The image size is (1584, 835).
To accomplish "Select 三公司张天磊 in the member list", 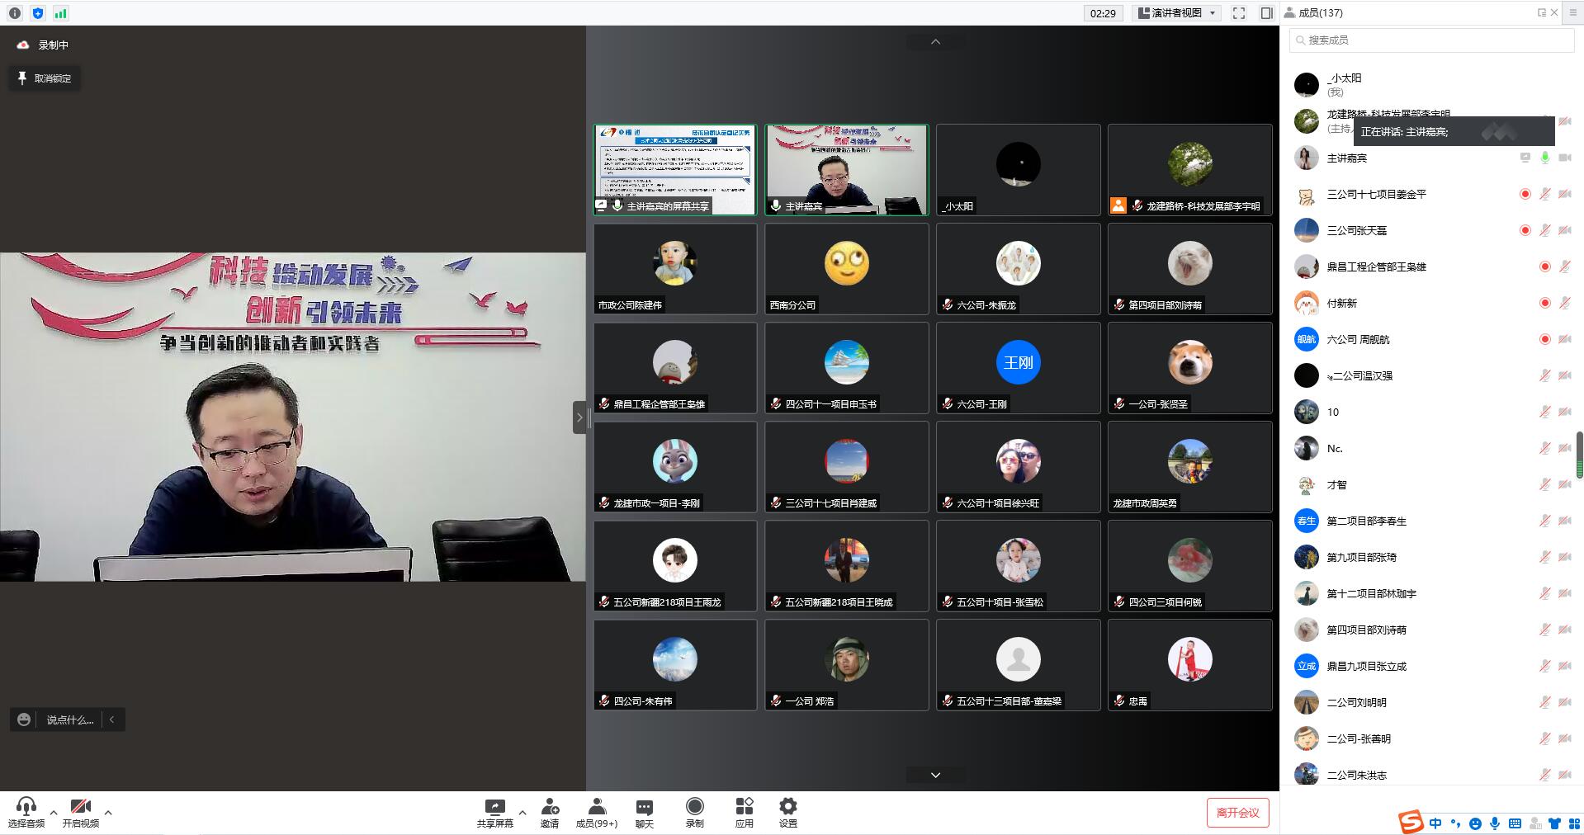I will tap(1356, 230).
